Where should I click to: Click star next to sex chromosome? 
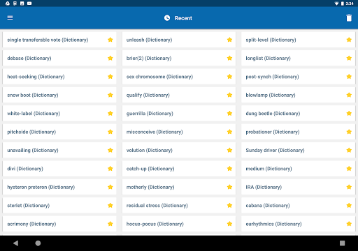[x=229, y=77]
